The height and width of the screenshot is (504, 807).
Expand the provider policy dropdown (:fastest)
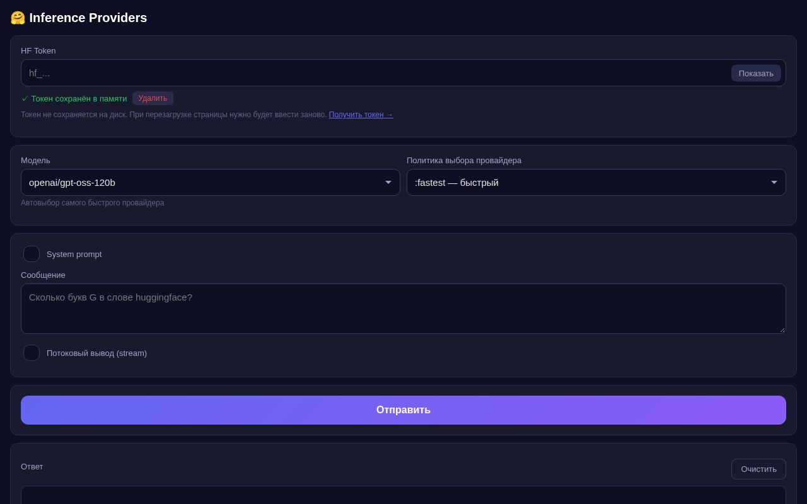tap(596, 183)
